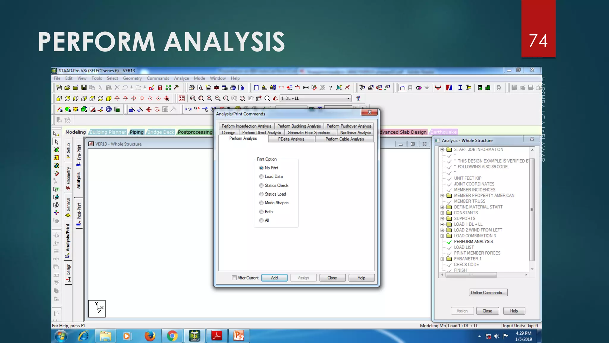This screenshot has width=609, height=343.
Task: Click the Zoom Out magnifier icon
Action: (218, 98)
